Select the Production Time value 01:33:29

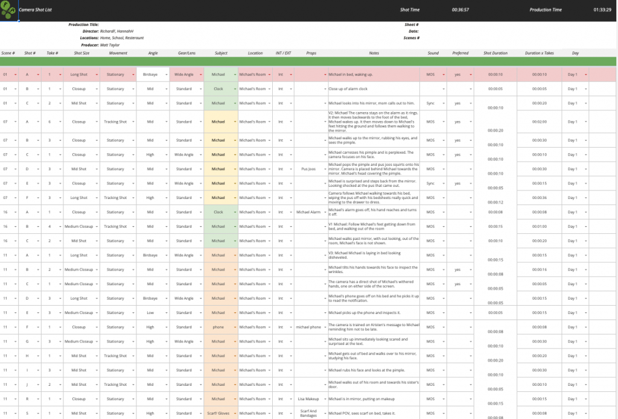click(x=601, y=10)
